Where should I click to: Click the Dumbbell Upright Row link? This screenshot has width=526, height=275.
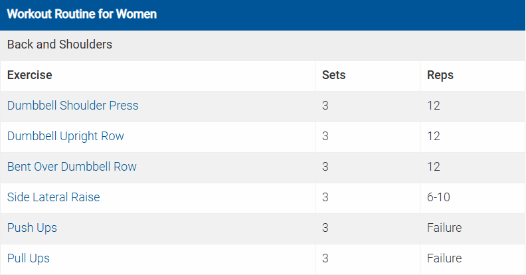[x=65, y=136]
